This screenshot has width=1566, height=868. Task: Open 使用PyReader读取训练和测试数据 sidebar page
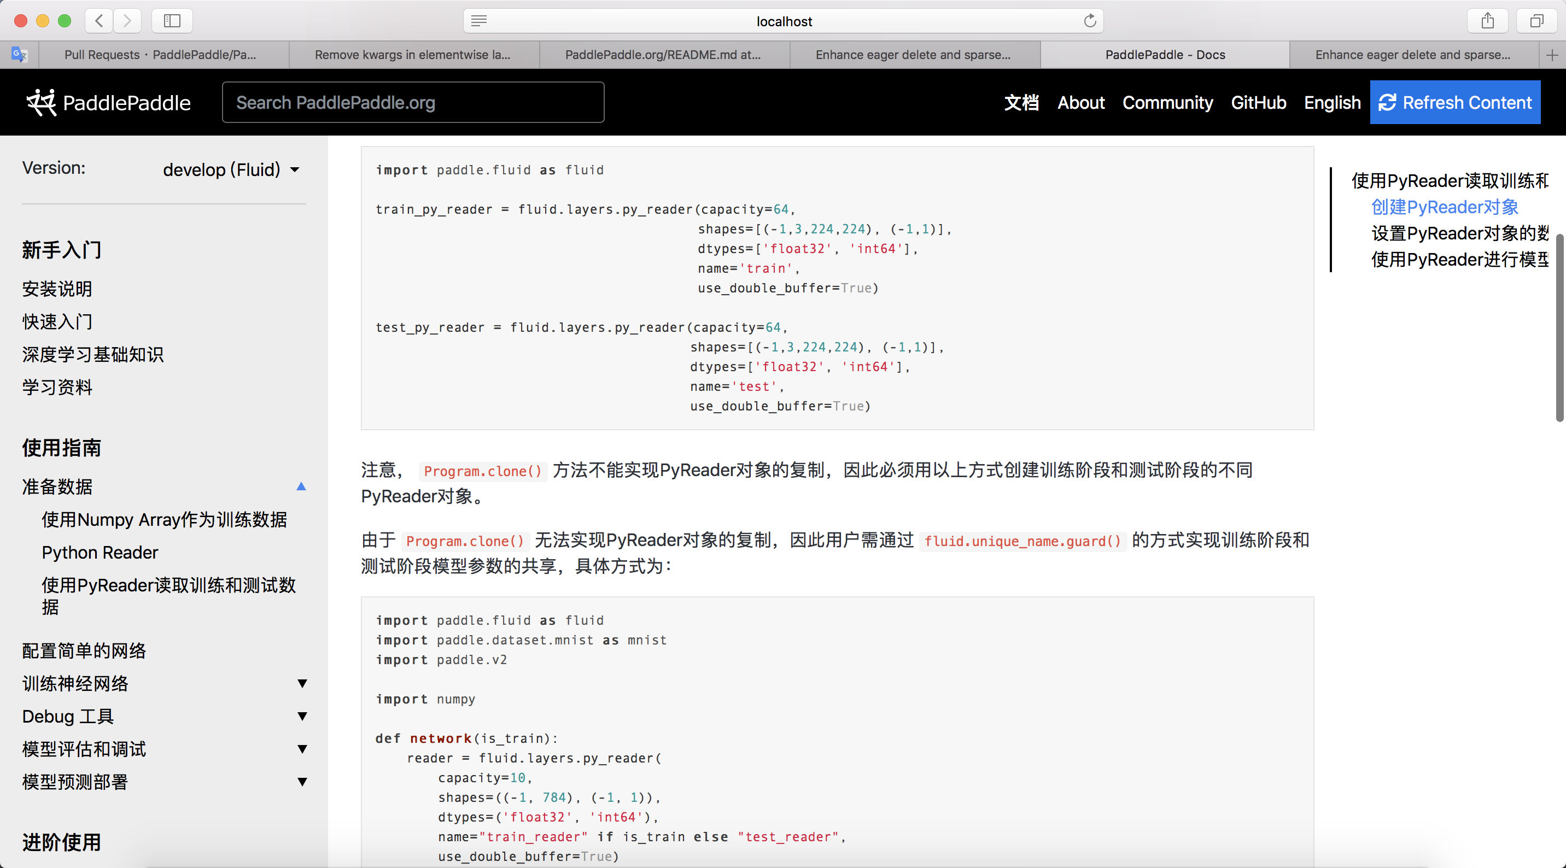168,596
